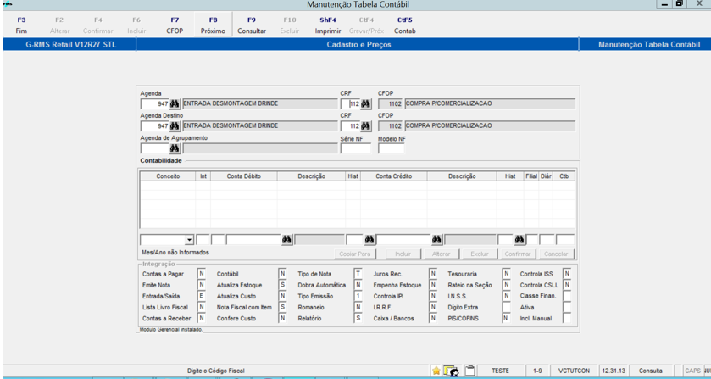Click the Alterar button below the grid
This screenshot has height=379, width=711.
click(442, 254)
